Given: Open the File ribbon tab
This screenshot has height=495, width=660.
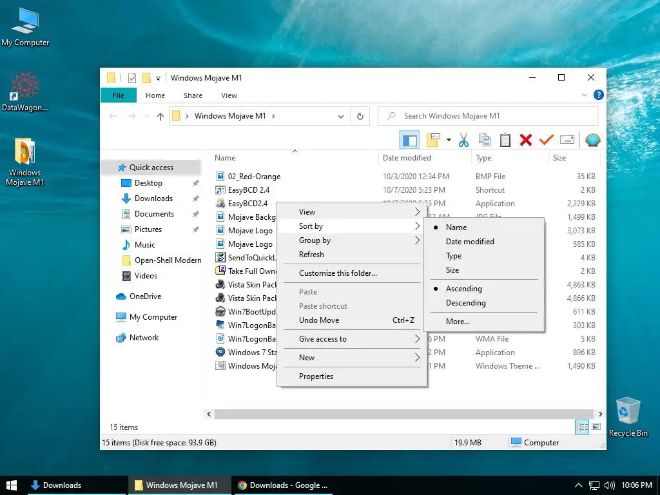Looking at the screenshot, I should point(119,95).
